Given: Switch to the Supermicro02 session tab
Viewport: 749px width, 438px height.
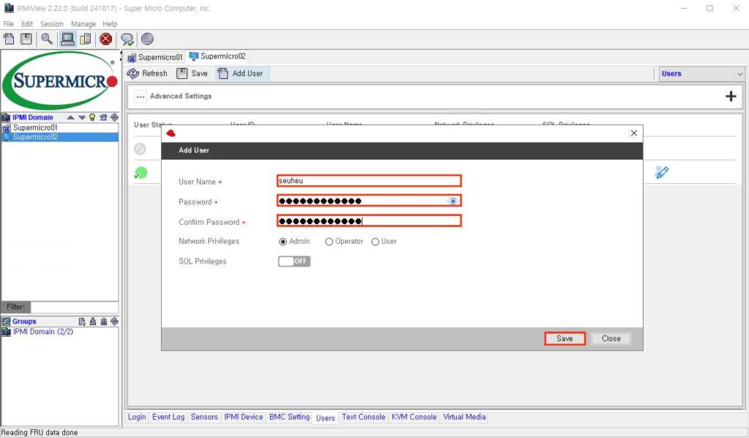Looking at the screenshot, I should coord(217,56).
